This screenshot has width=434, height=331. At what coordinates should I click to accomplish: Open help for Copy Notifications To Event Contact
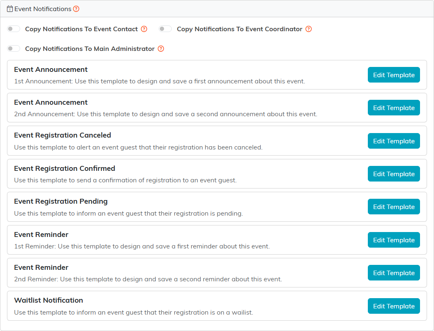144,29
